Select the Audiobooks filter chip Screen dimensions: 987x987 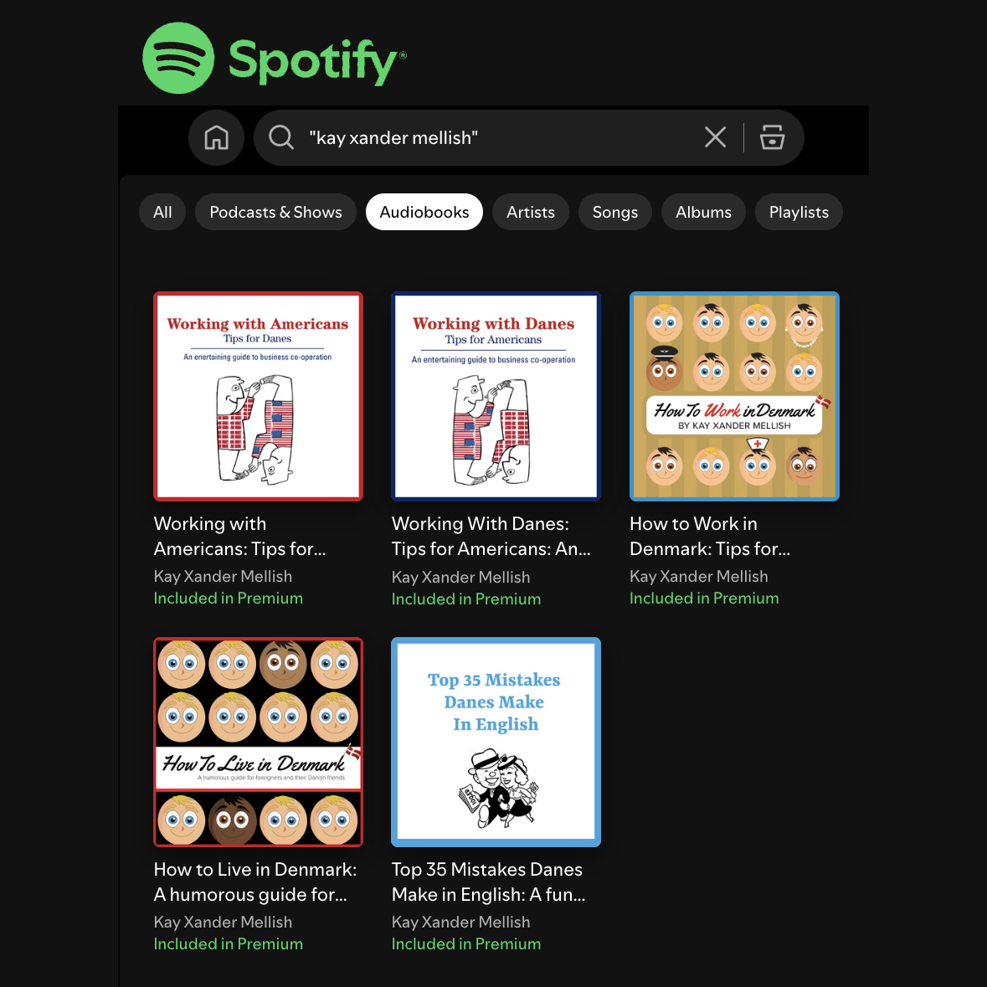[424, 212]
